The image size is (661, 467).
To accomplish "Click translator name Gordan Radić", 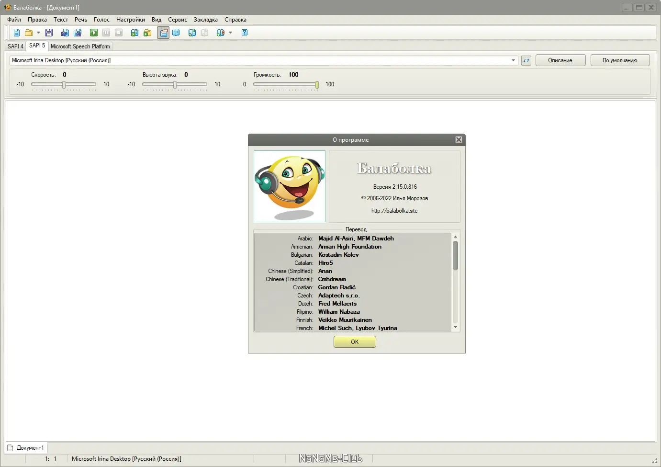I will pos(337,287).
